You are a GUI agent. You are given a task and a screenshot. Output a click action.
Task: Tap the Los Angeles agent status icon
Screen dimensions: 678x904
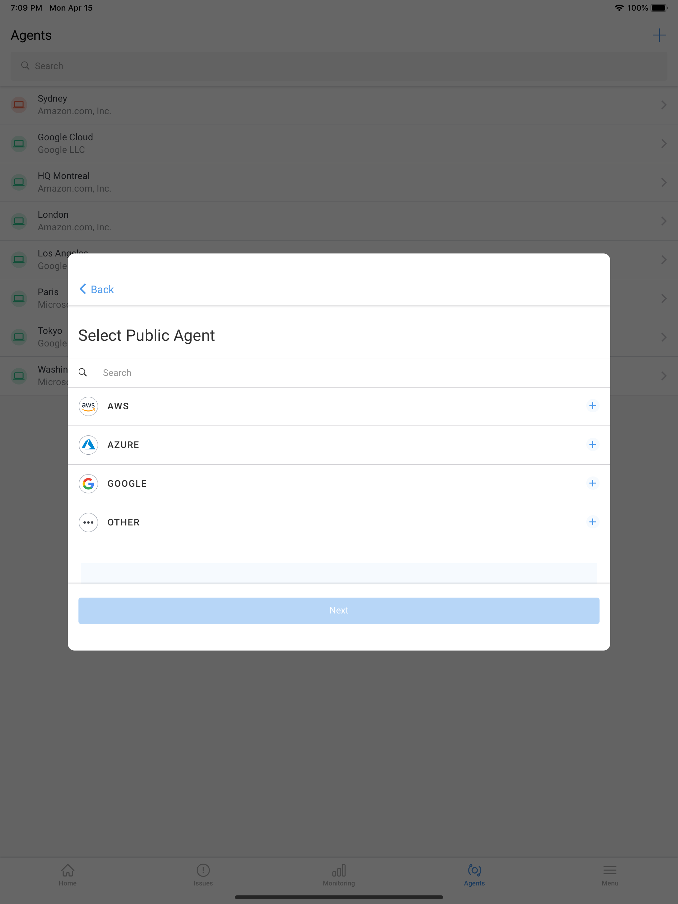[x=19, y=260]
